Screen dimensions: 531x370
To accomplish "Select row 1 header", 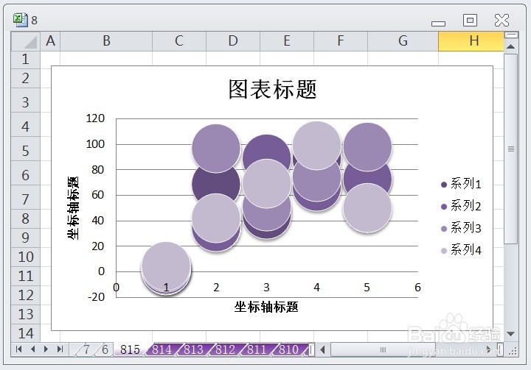I will tap(25, 60).
